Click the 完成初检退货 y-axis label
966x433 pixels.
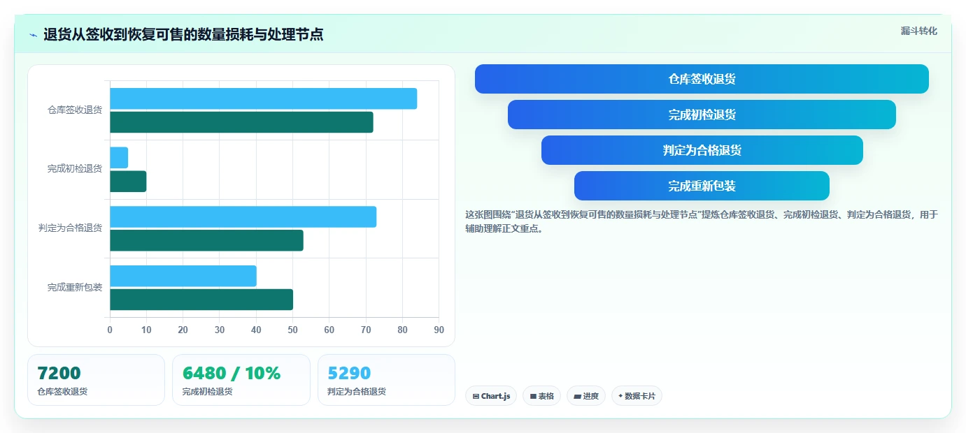tap(75, 169)
